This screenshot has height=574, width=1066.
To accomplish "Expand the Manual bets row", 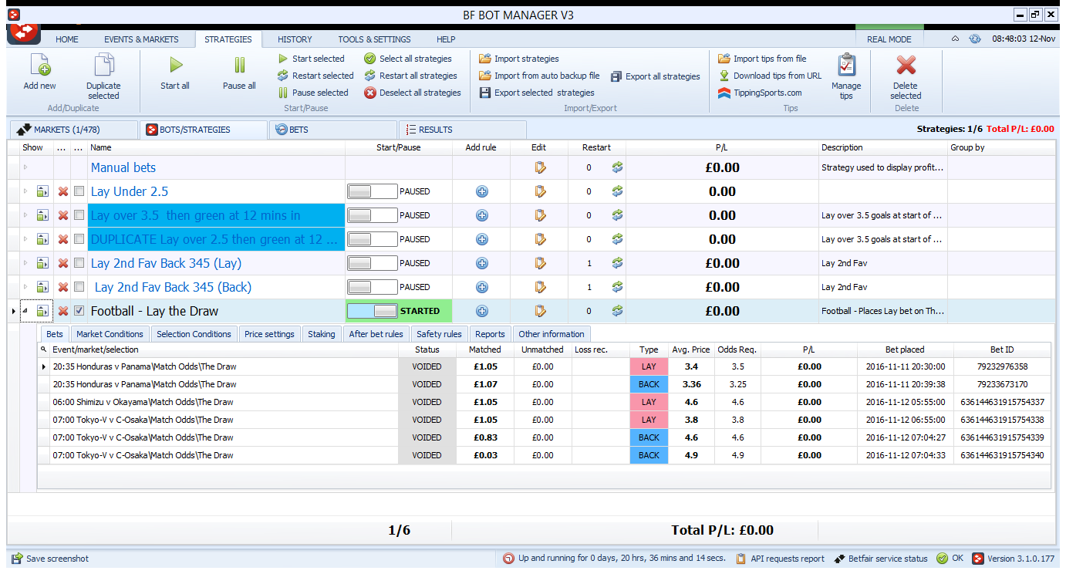I will click(25, 167).
